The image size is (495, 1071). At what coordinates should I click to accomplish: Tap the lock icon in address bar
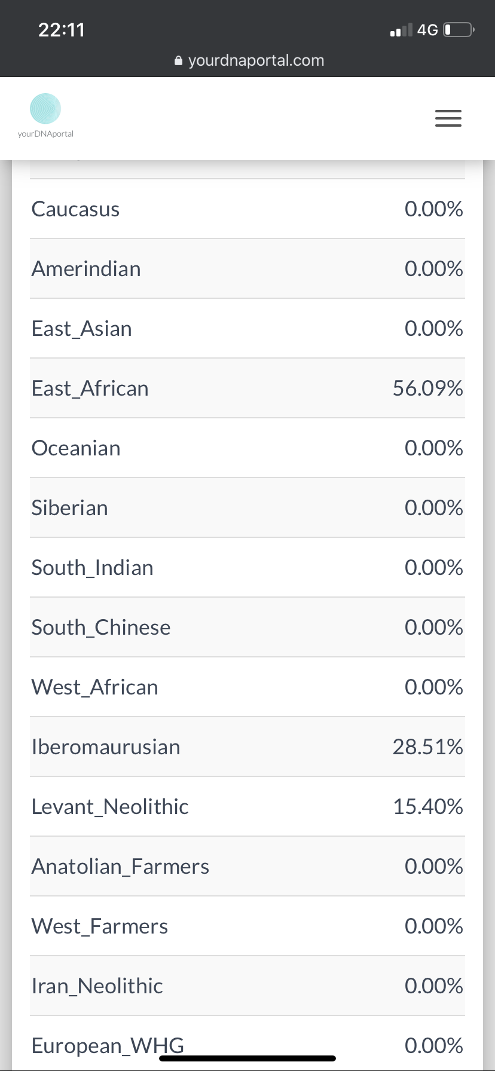pos(178,61)
